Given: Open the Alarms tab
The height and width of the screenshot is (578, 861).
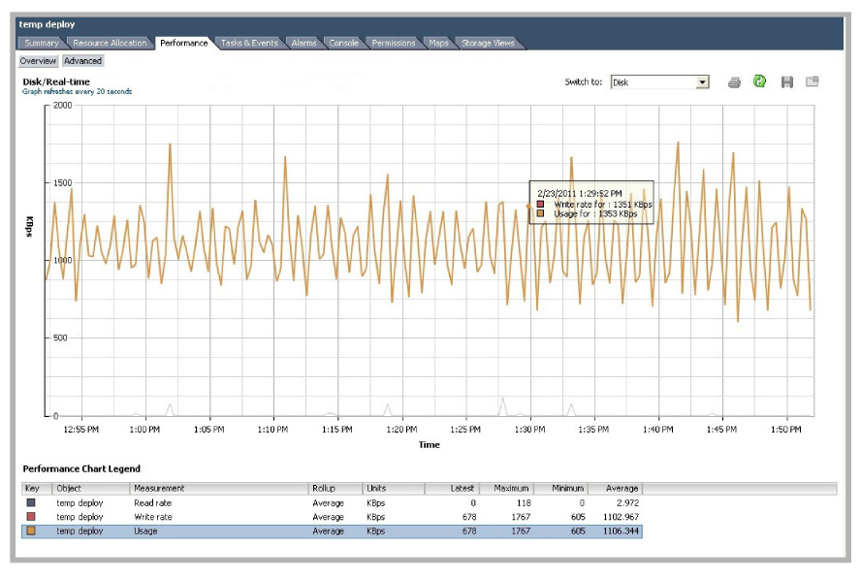Looking at the screenshot, I should coord(303,43).
